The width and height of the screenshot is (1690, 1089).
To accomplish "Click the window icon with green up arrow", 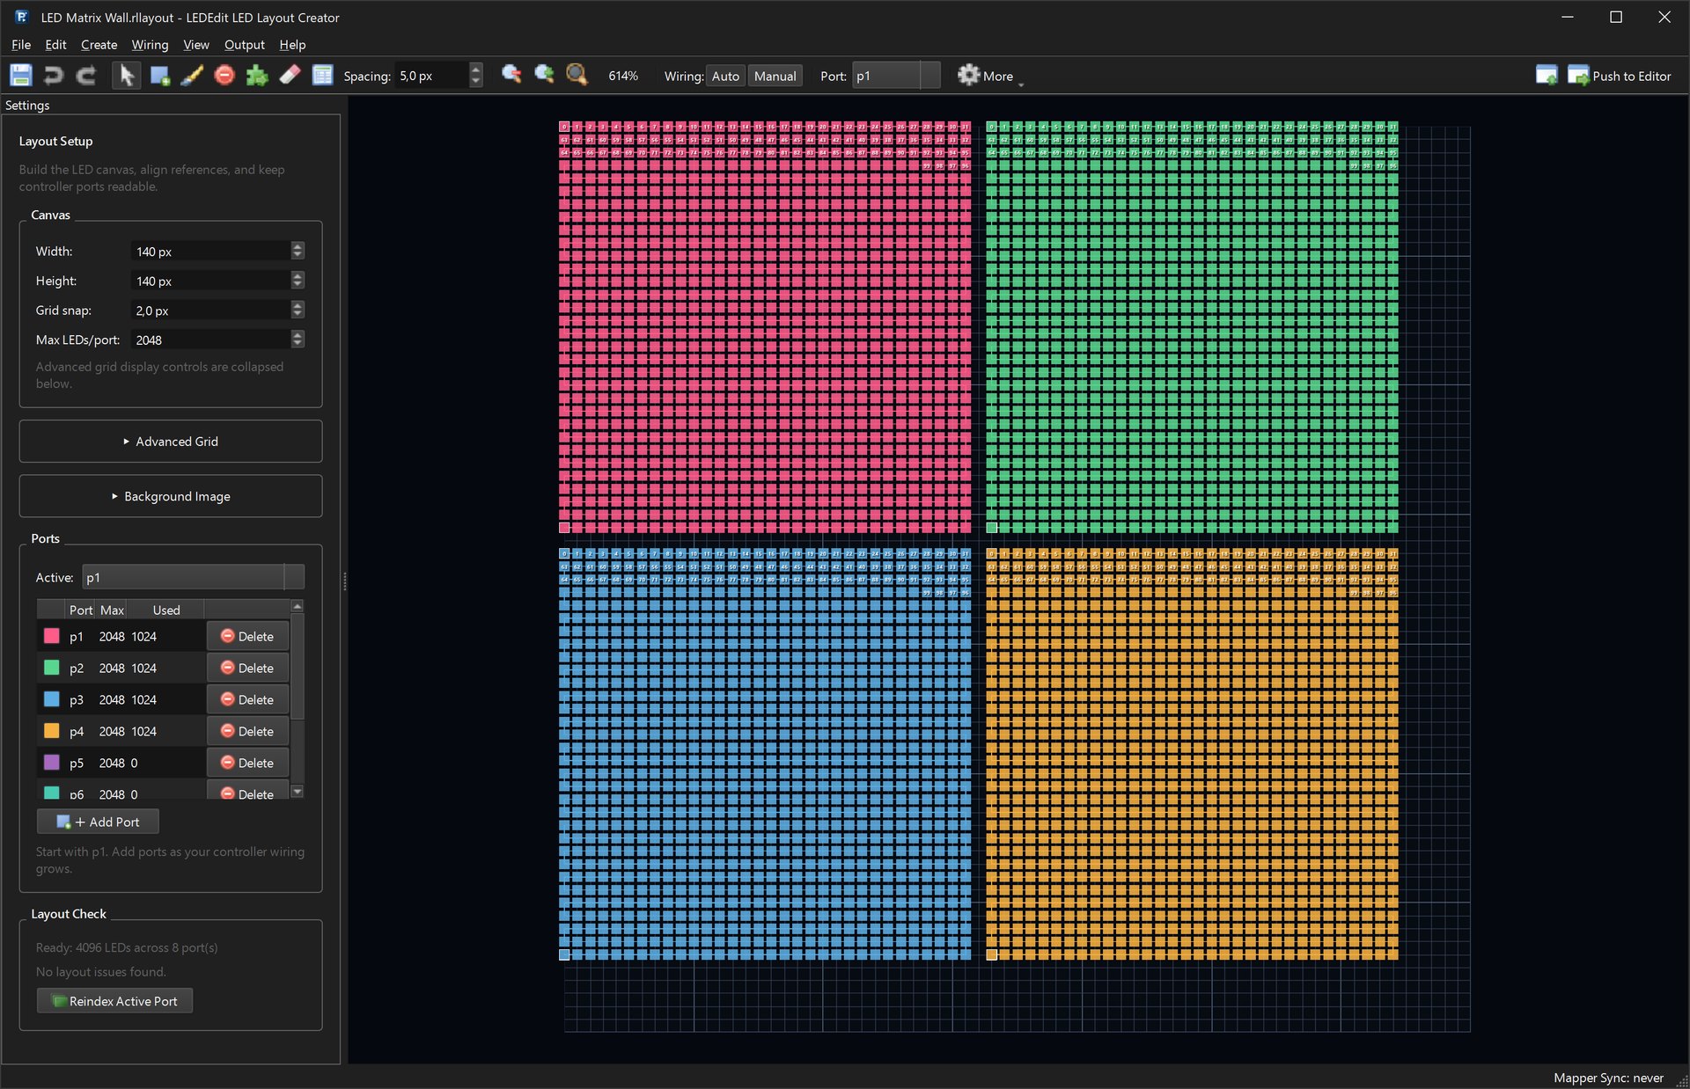I will point(1547,76).
